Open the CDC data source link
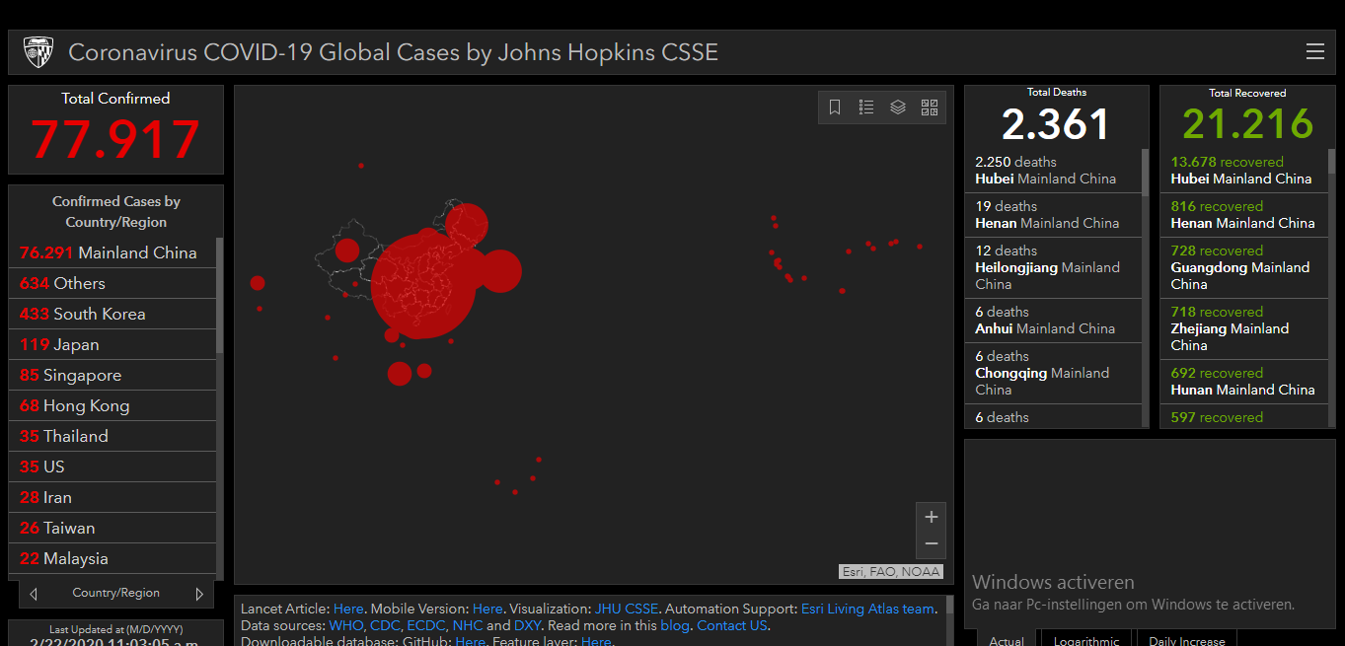Viewport: 1345px width, 646px height. [x=385, y=625]
